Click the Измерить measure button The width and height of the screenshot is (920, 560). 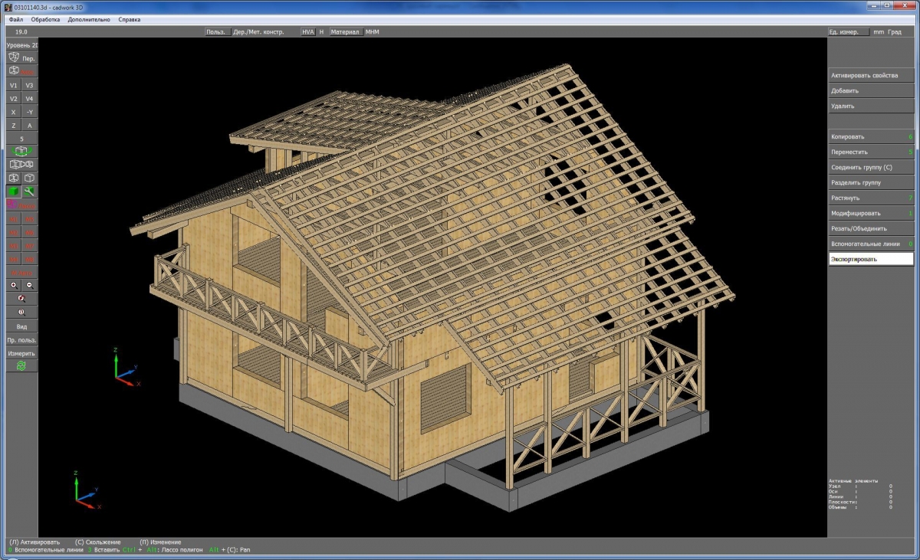(x=21, y=353)
